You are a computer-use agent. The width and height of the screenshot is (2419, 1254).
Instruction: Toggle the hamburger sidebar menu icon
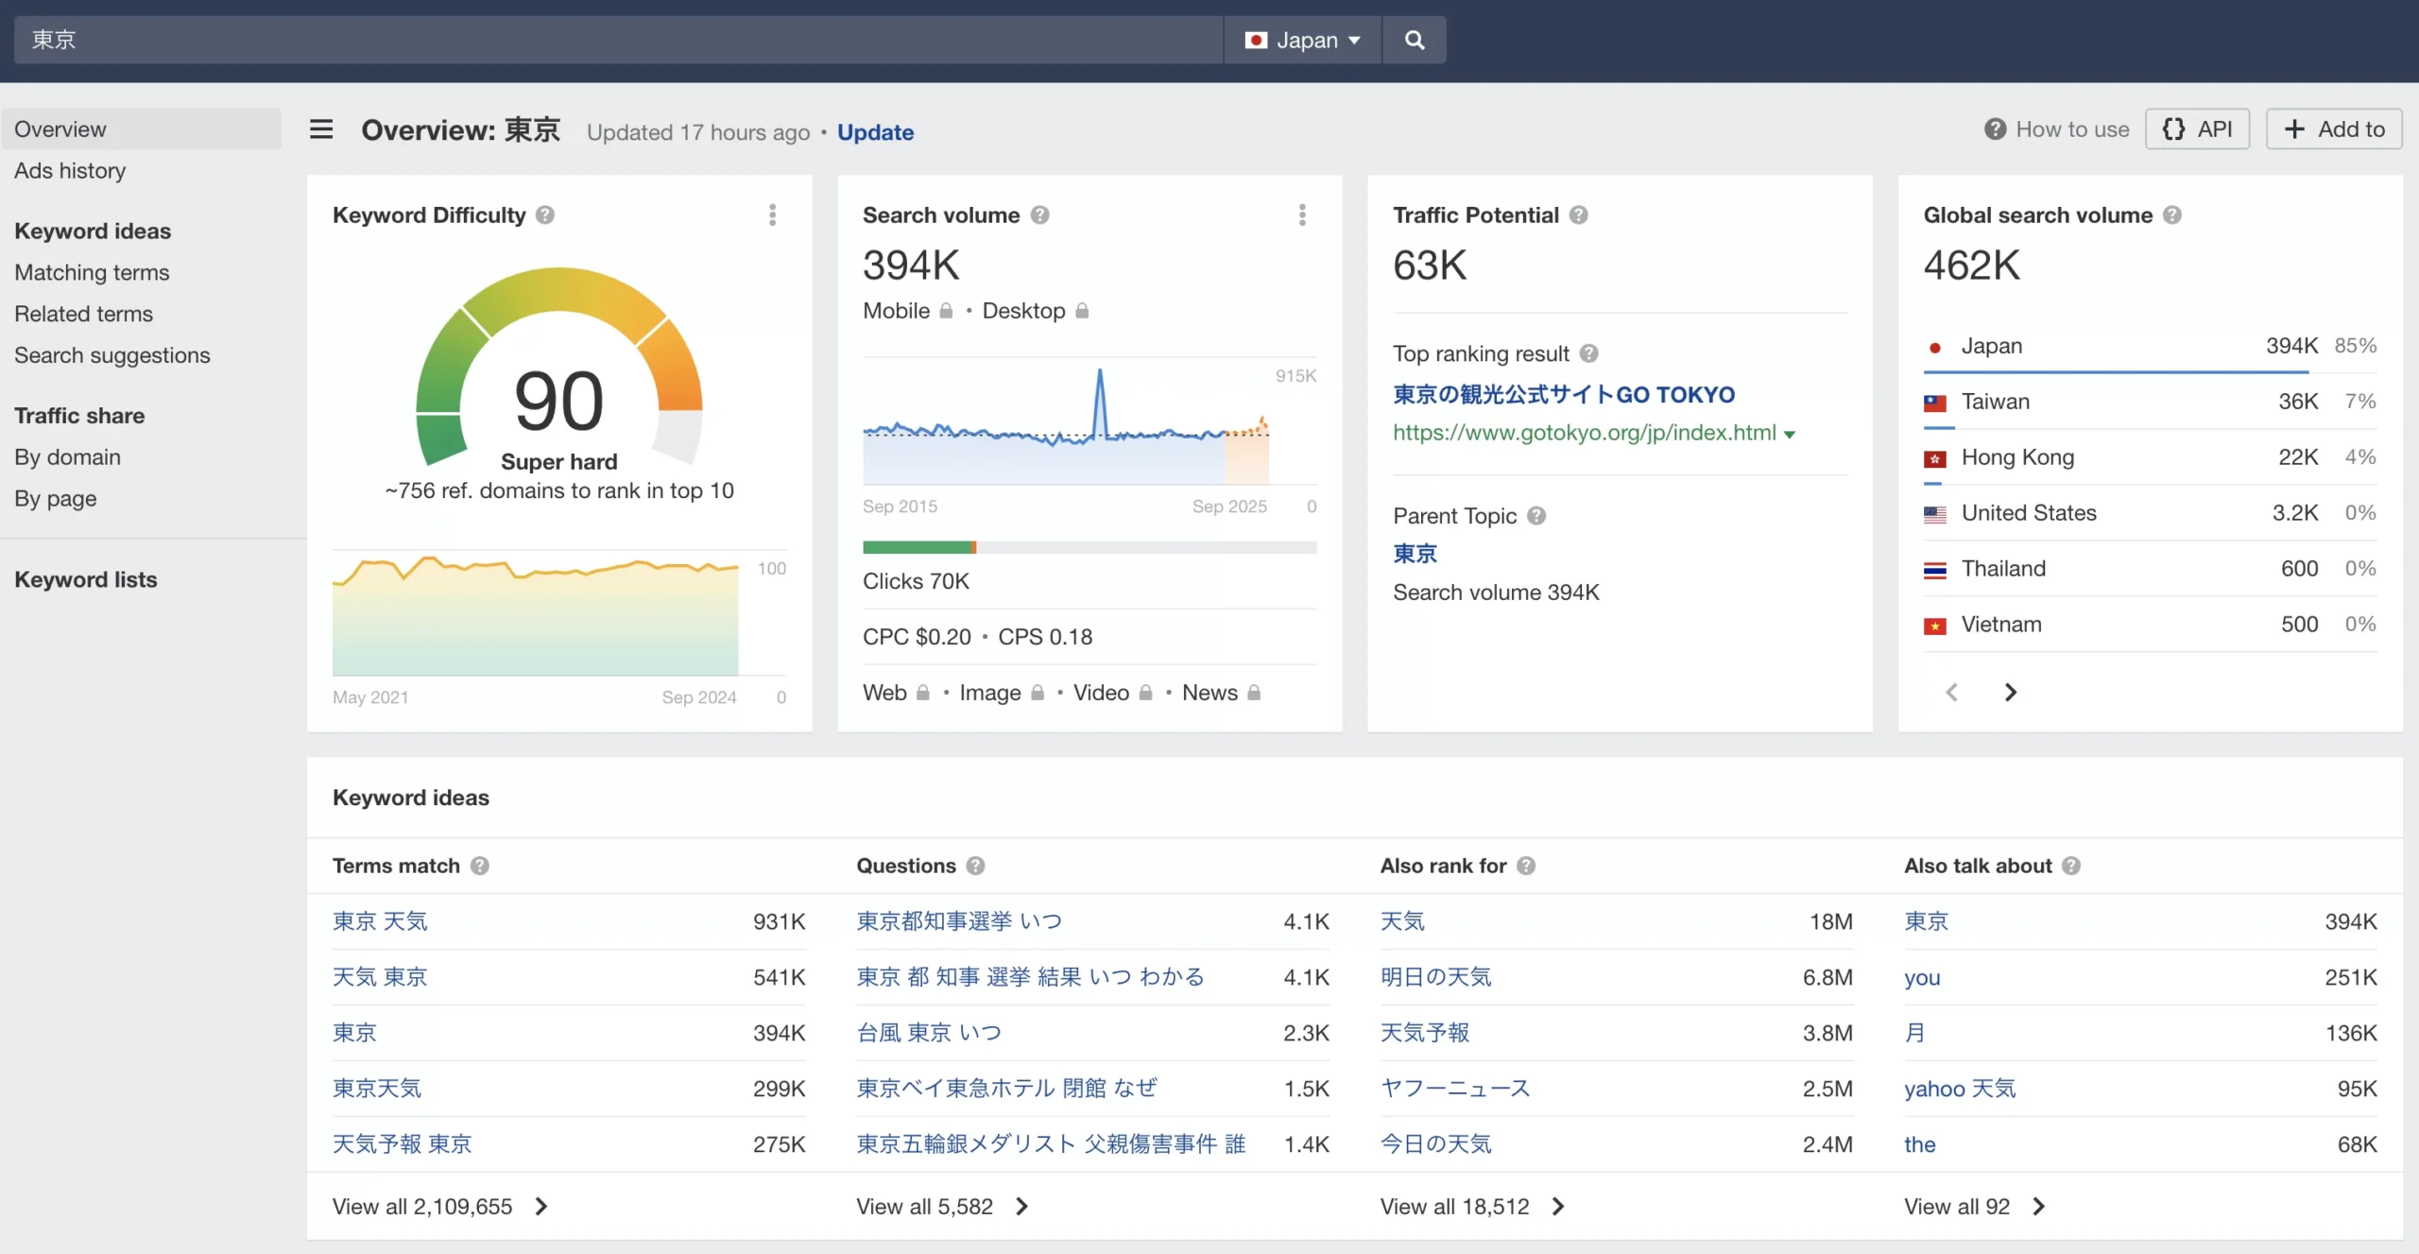[x=321, y=129]
